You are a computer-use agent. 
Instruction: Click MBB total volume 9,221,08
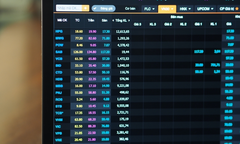tap(123, 86)
